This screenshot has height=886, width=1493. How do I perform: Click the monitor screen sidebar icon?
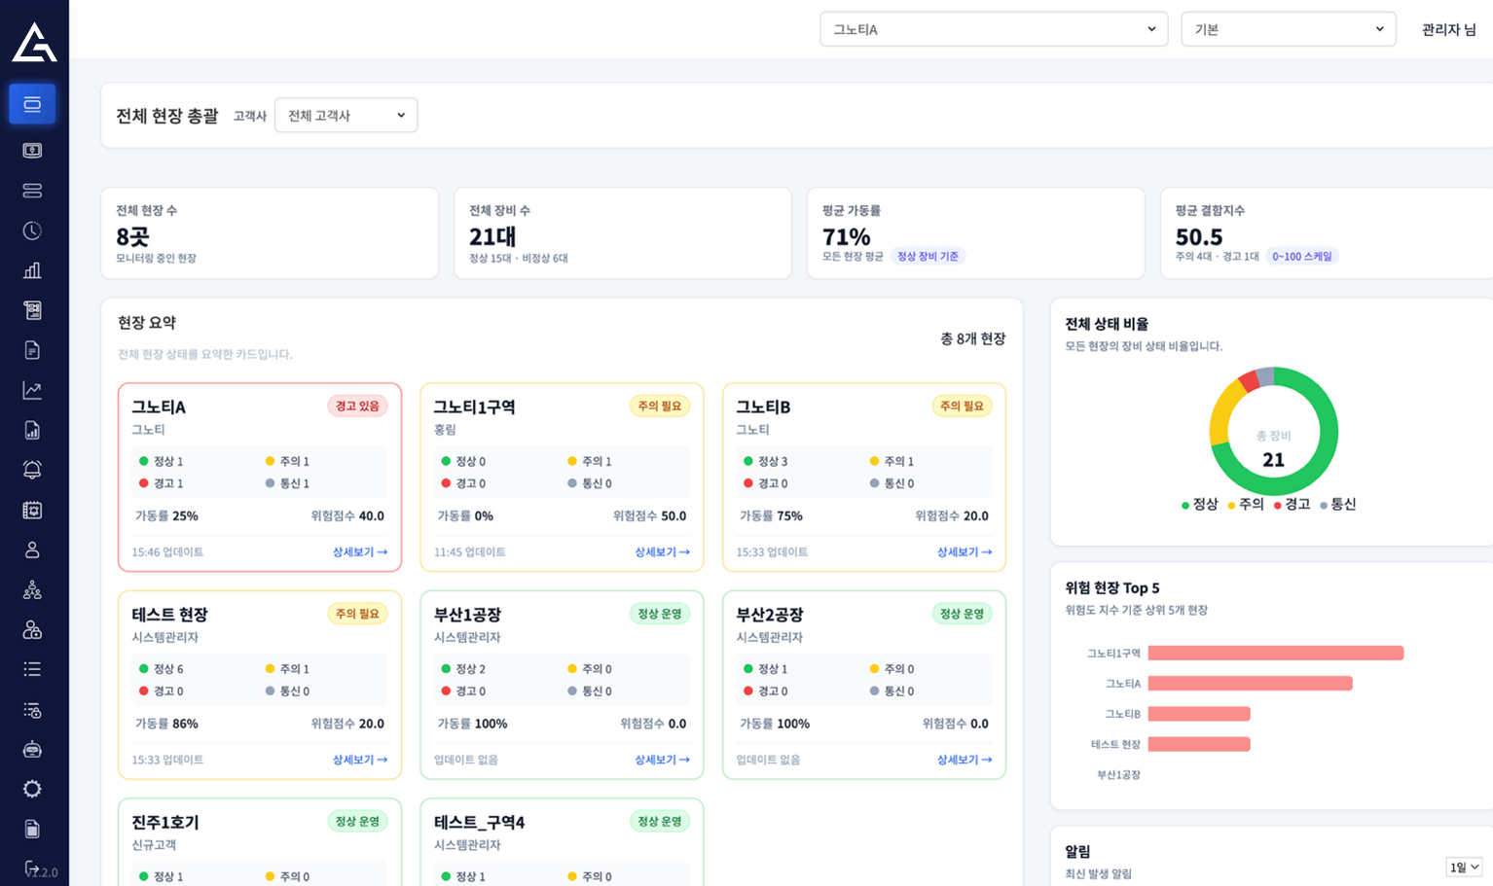click(32, 151)
